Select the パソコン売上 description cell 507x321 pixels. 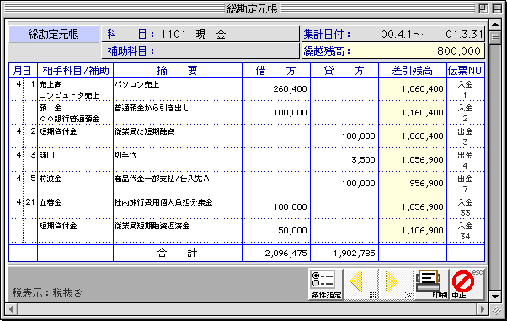click(x=178, y=89)
